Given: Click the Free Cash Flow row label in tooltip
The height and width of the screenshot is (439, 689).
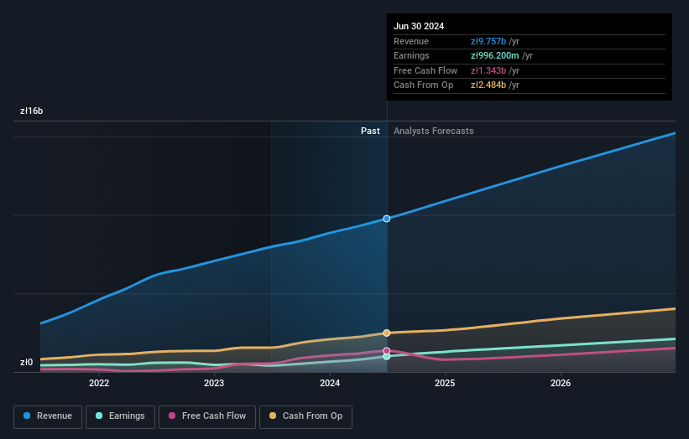Looking at the screenshot, I should point(425,70).
